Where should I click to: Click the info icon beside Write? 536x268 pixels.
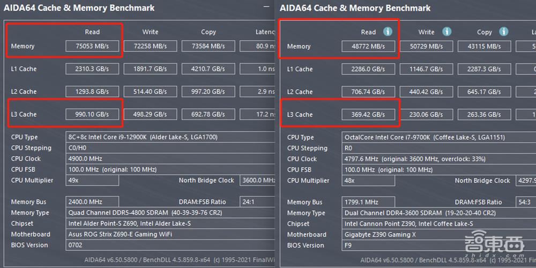(446, 32)
